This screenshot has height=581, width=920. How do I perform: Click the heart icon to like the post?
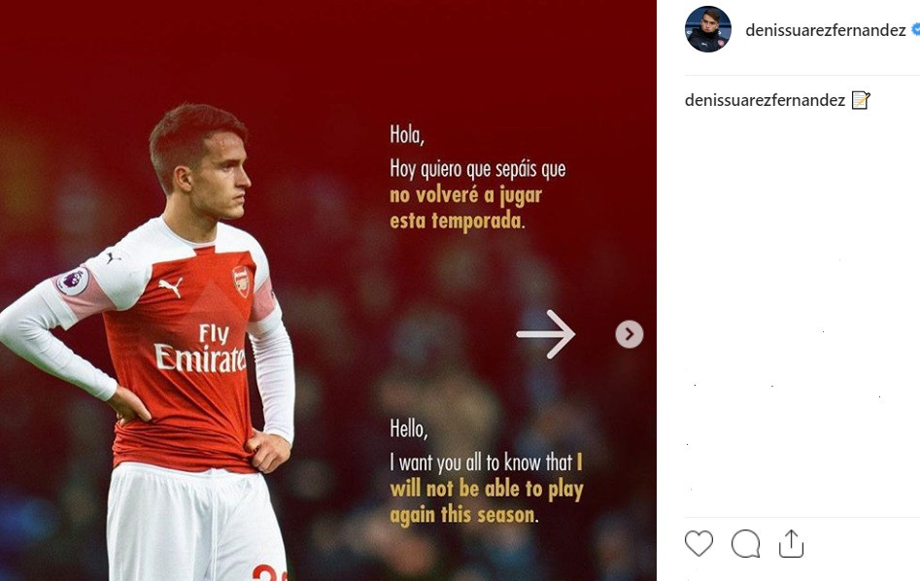(x=699, y=544)
